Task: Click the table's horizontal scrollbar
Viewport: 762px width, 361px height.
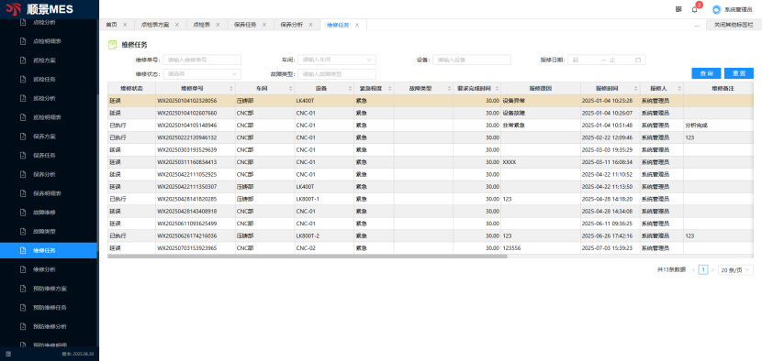Action: (x=308, y=257)
